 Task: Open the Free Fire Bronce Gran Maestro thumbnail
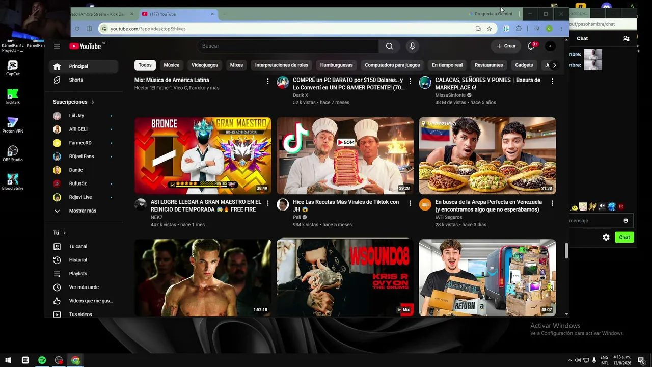[x=203, y=155]
